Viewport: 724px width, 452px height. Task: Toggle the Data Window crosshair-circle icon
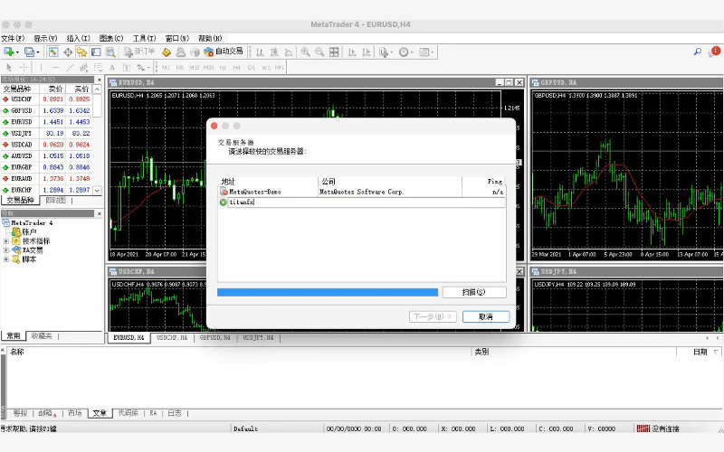point(68,52)
